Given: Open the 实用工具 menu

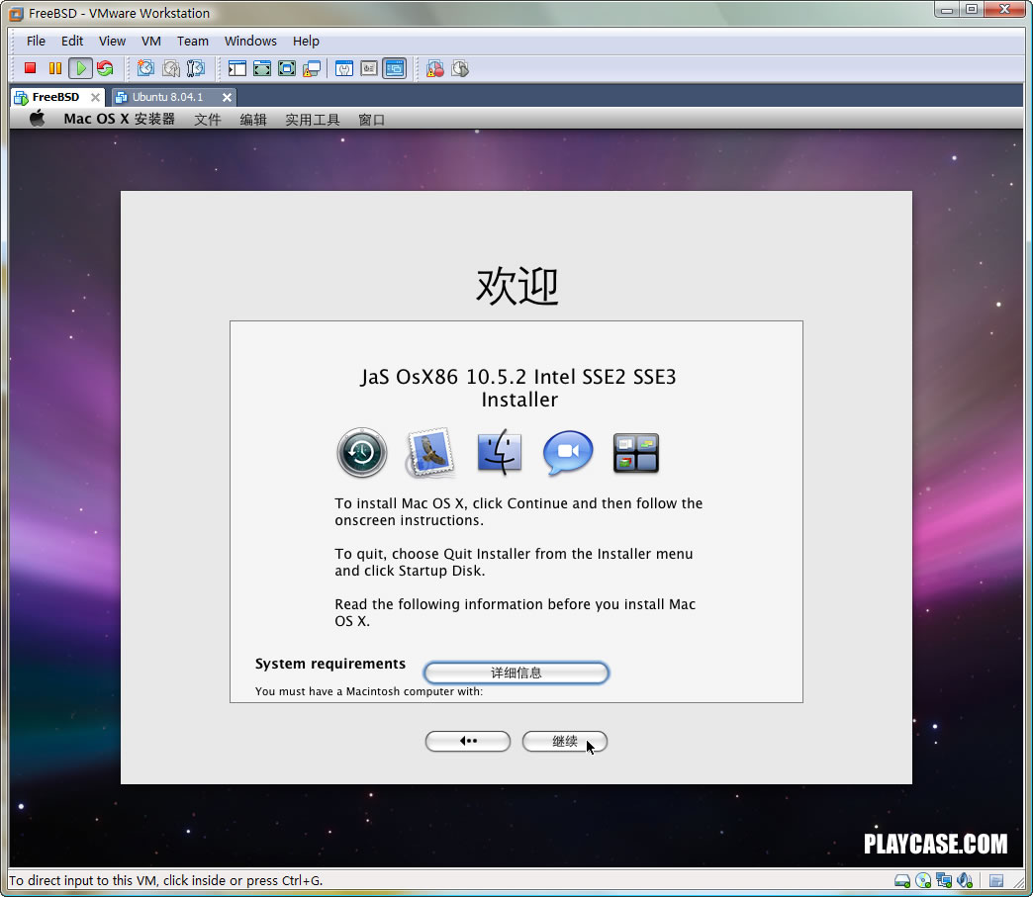Looking at the screenshot, I should (313, 120).
